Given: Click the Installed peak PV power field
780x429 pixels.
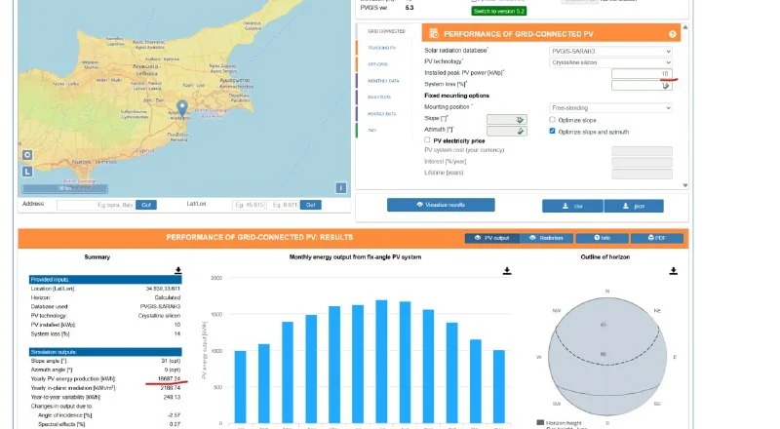Looking at the screenshot, I should (641, 74).
